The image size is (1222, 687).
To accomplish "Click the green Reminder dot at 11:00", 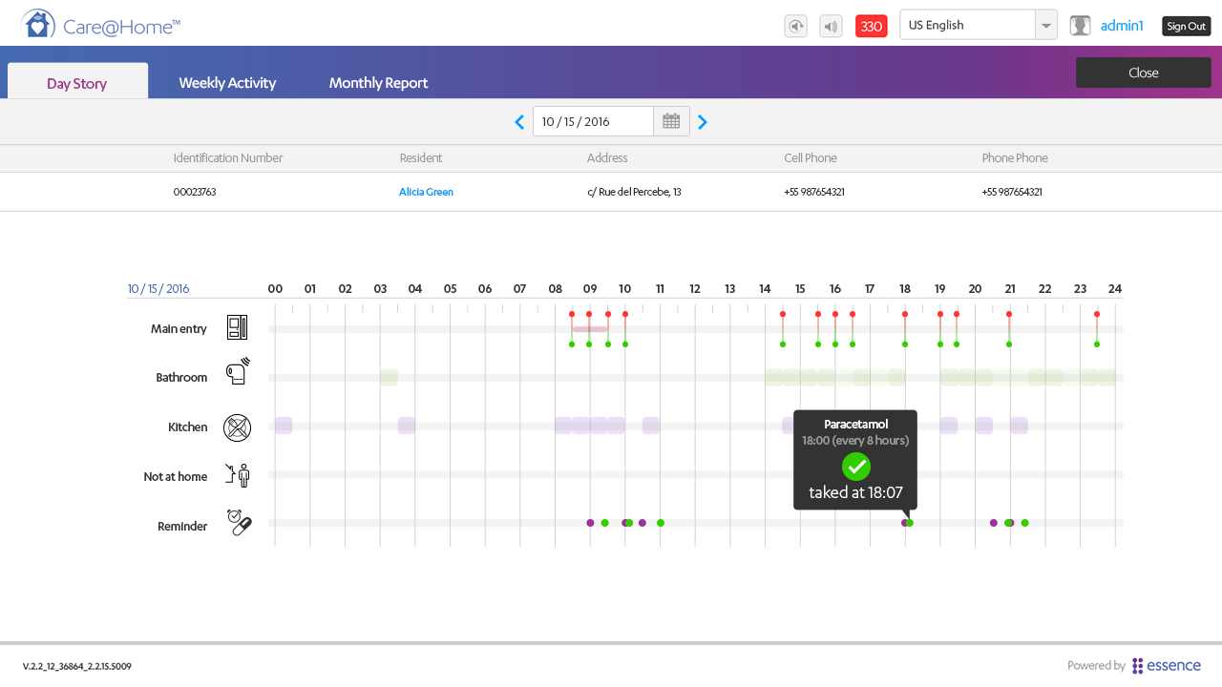I will (661, 523).
